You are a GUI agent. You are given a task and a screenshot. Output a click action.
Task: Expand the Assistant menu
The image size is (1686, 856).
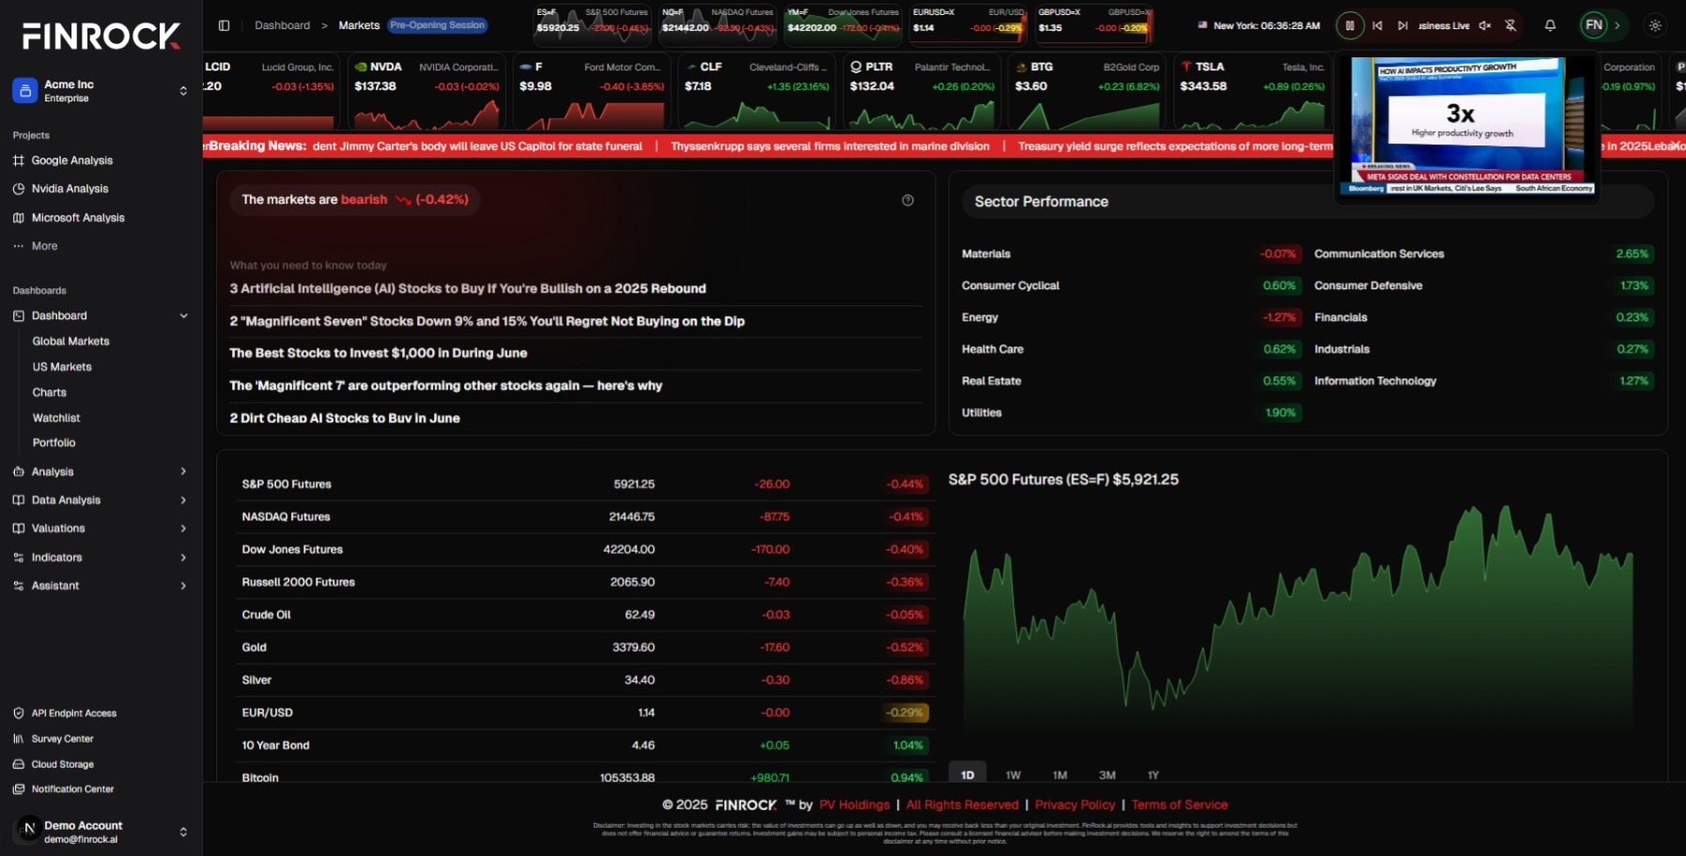101,586
